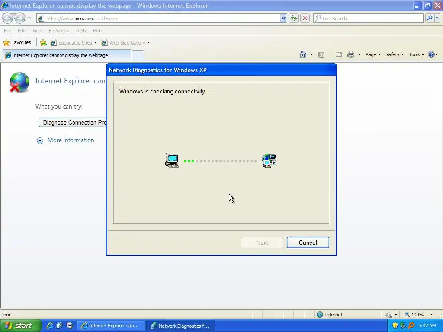Open the Page command menu
This screenshot has height=332, width=443.
coord(372,54)
